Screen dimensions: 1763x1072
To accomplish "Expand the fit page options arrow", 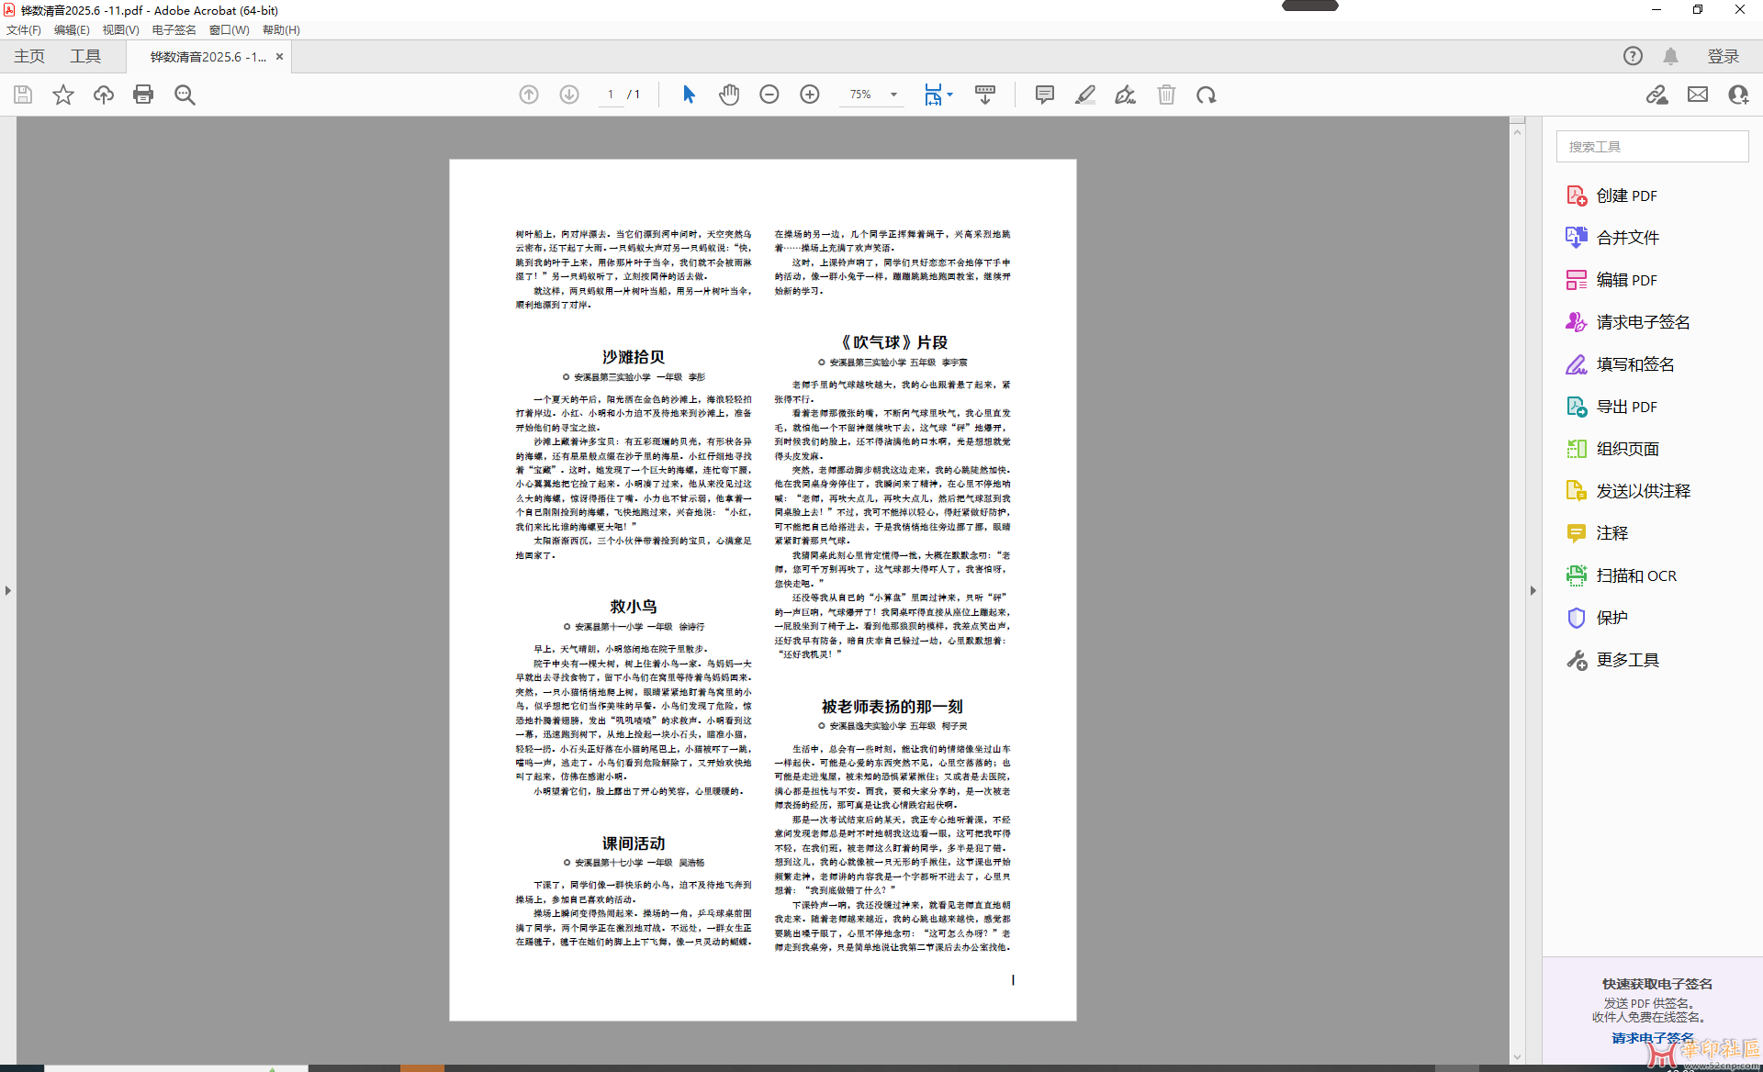I will pos(950,95).
